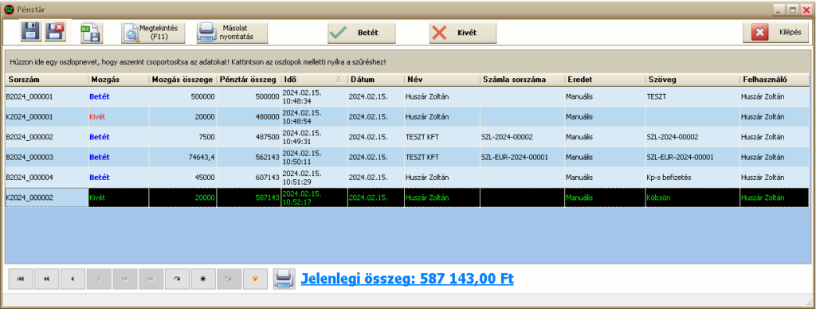Click SZL-2024-00002 in Számla sorszáma column
Screen dimensions: 816x309
[x=522, y=137]
